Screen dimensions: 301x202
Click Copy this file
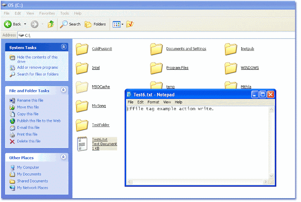coord(28,114)
